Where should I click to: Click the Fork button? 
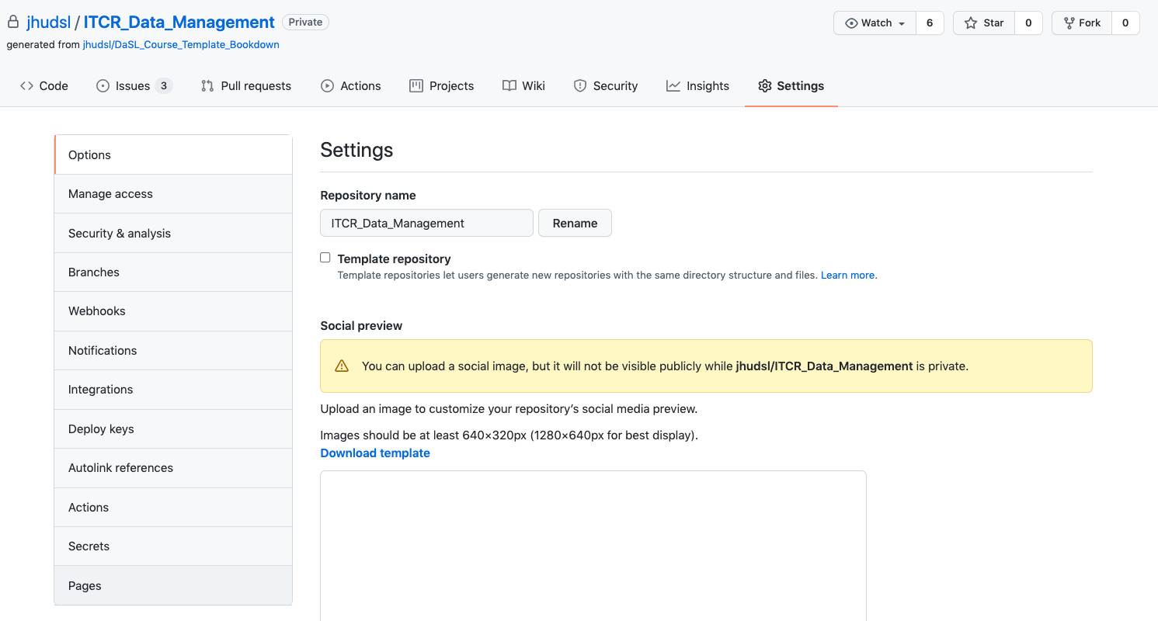tap(1082, 23)
